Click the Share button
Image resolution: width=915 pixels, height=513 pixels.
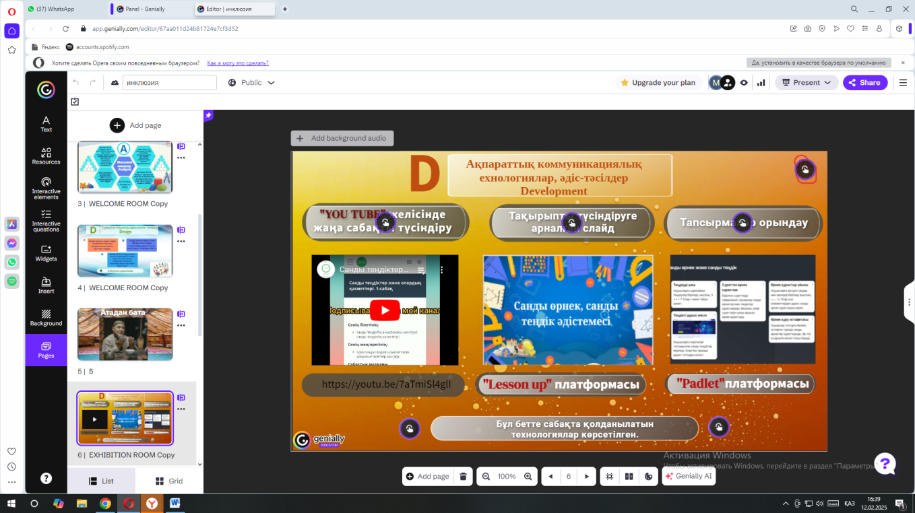coord(866,83)
